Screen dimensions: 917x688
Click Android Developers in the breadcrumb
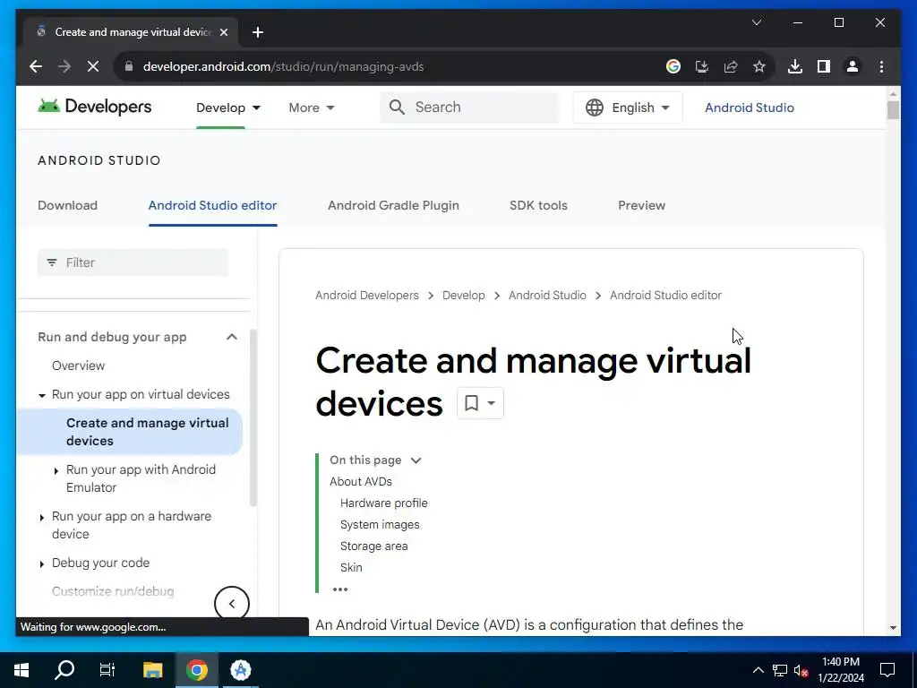point(367,296)
